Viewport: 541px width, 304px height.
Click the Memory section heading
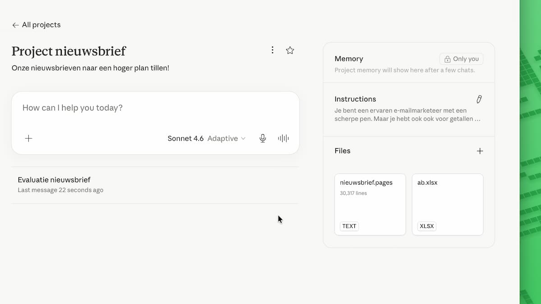click(x=348, y=59)
